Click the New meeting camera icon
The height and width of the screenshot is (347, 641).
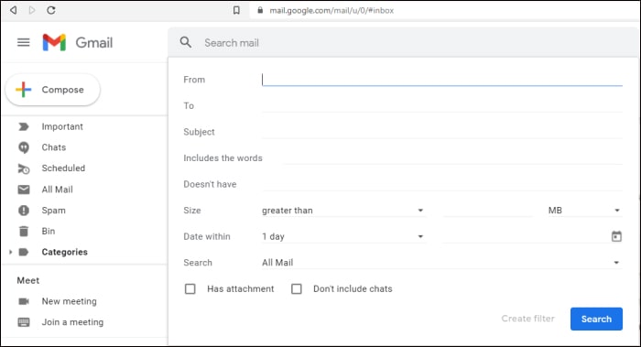(x=24, y=301)
